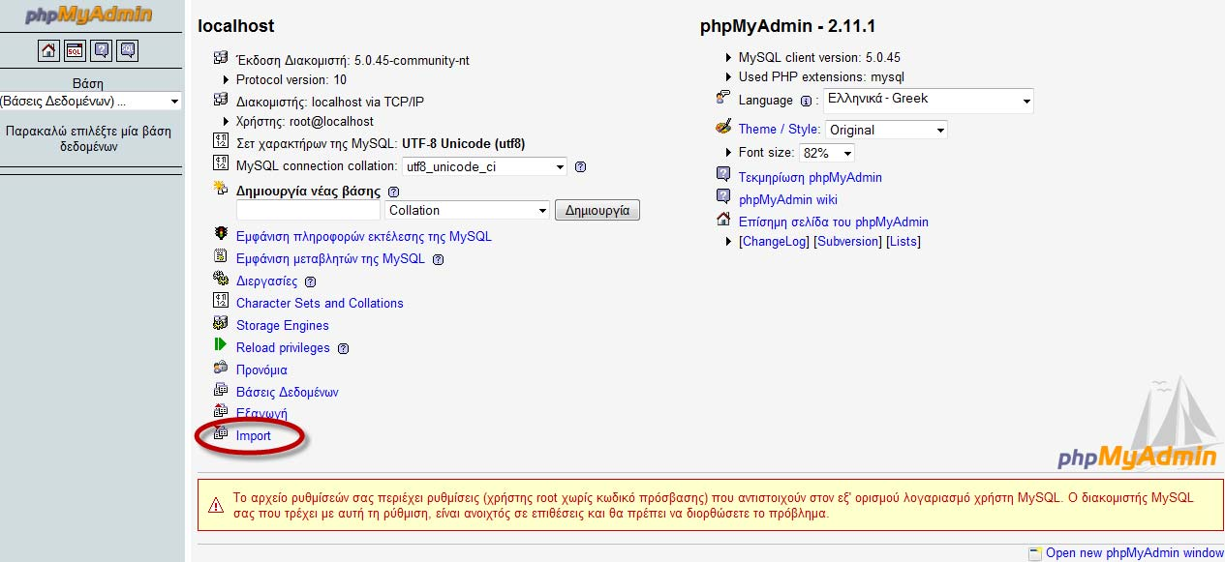The width and height of the screenshot is (1225, 562).
Task: Open the Storage Engines link
Action: click(x=283, y=325)
